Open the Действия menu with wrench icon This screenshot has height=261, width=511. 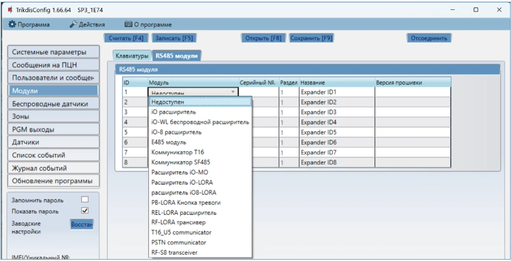coord(87,25)
